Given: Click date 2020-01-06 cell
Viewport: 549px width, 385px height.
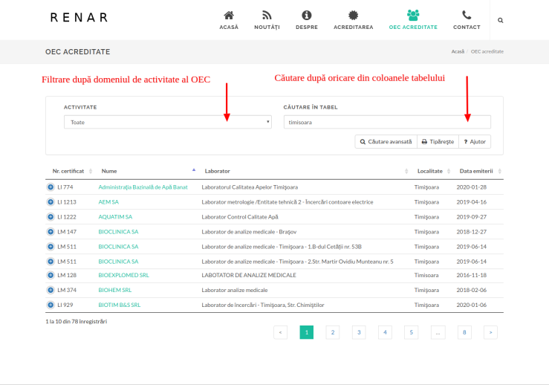Looking at the screenshot, I should [472, 305].
